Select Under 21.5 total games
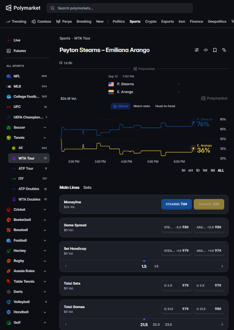234x330 pixels. click(x=209, y=309)
